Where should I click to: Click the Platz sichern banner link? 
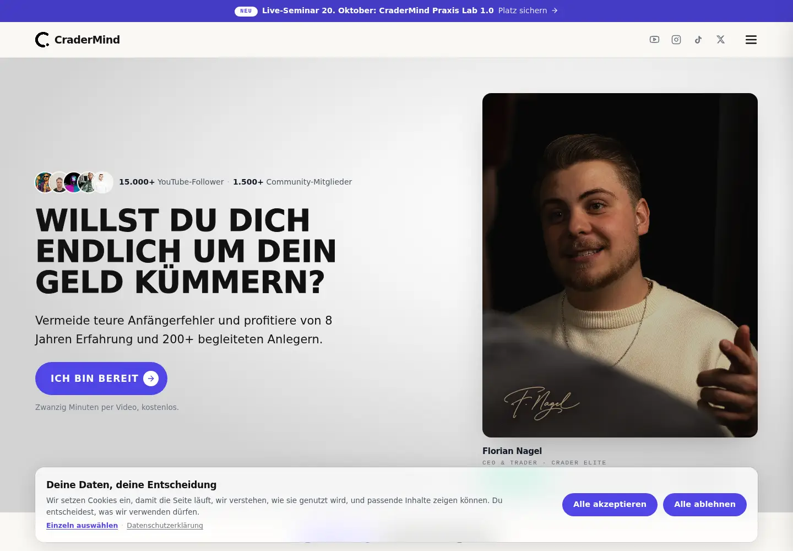pyautogui.click(x=528, y=10)
